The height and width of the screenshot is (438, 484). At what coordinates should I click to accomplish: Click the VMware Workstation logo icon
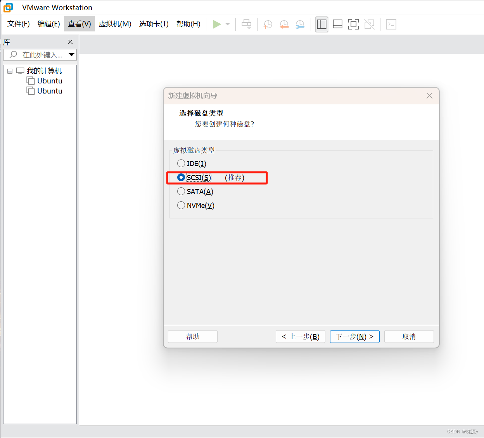click(8, 7)
